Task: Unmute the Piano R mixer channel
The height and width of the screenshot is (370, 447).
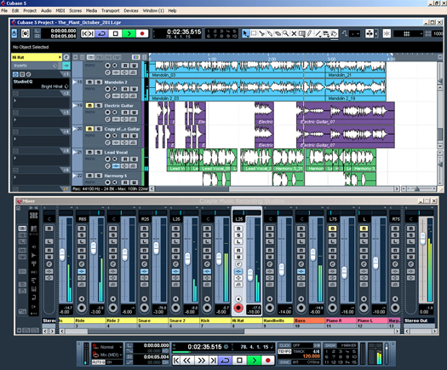Action: click(x=332, y=228)
